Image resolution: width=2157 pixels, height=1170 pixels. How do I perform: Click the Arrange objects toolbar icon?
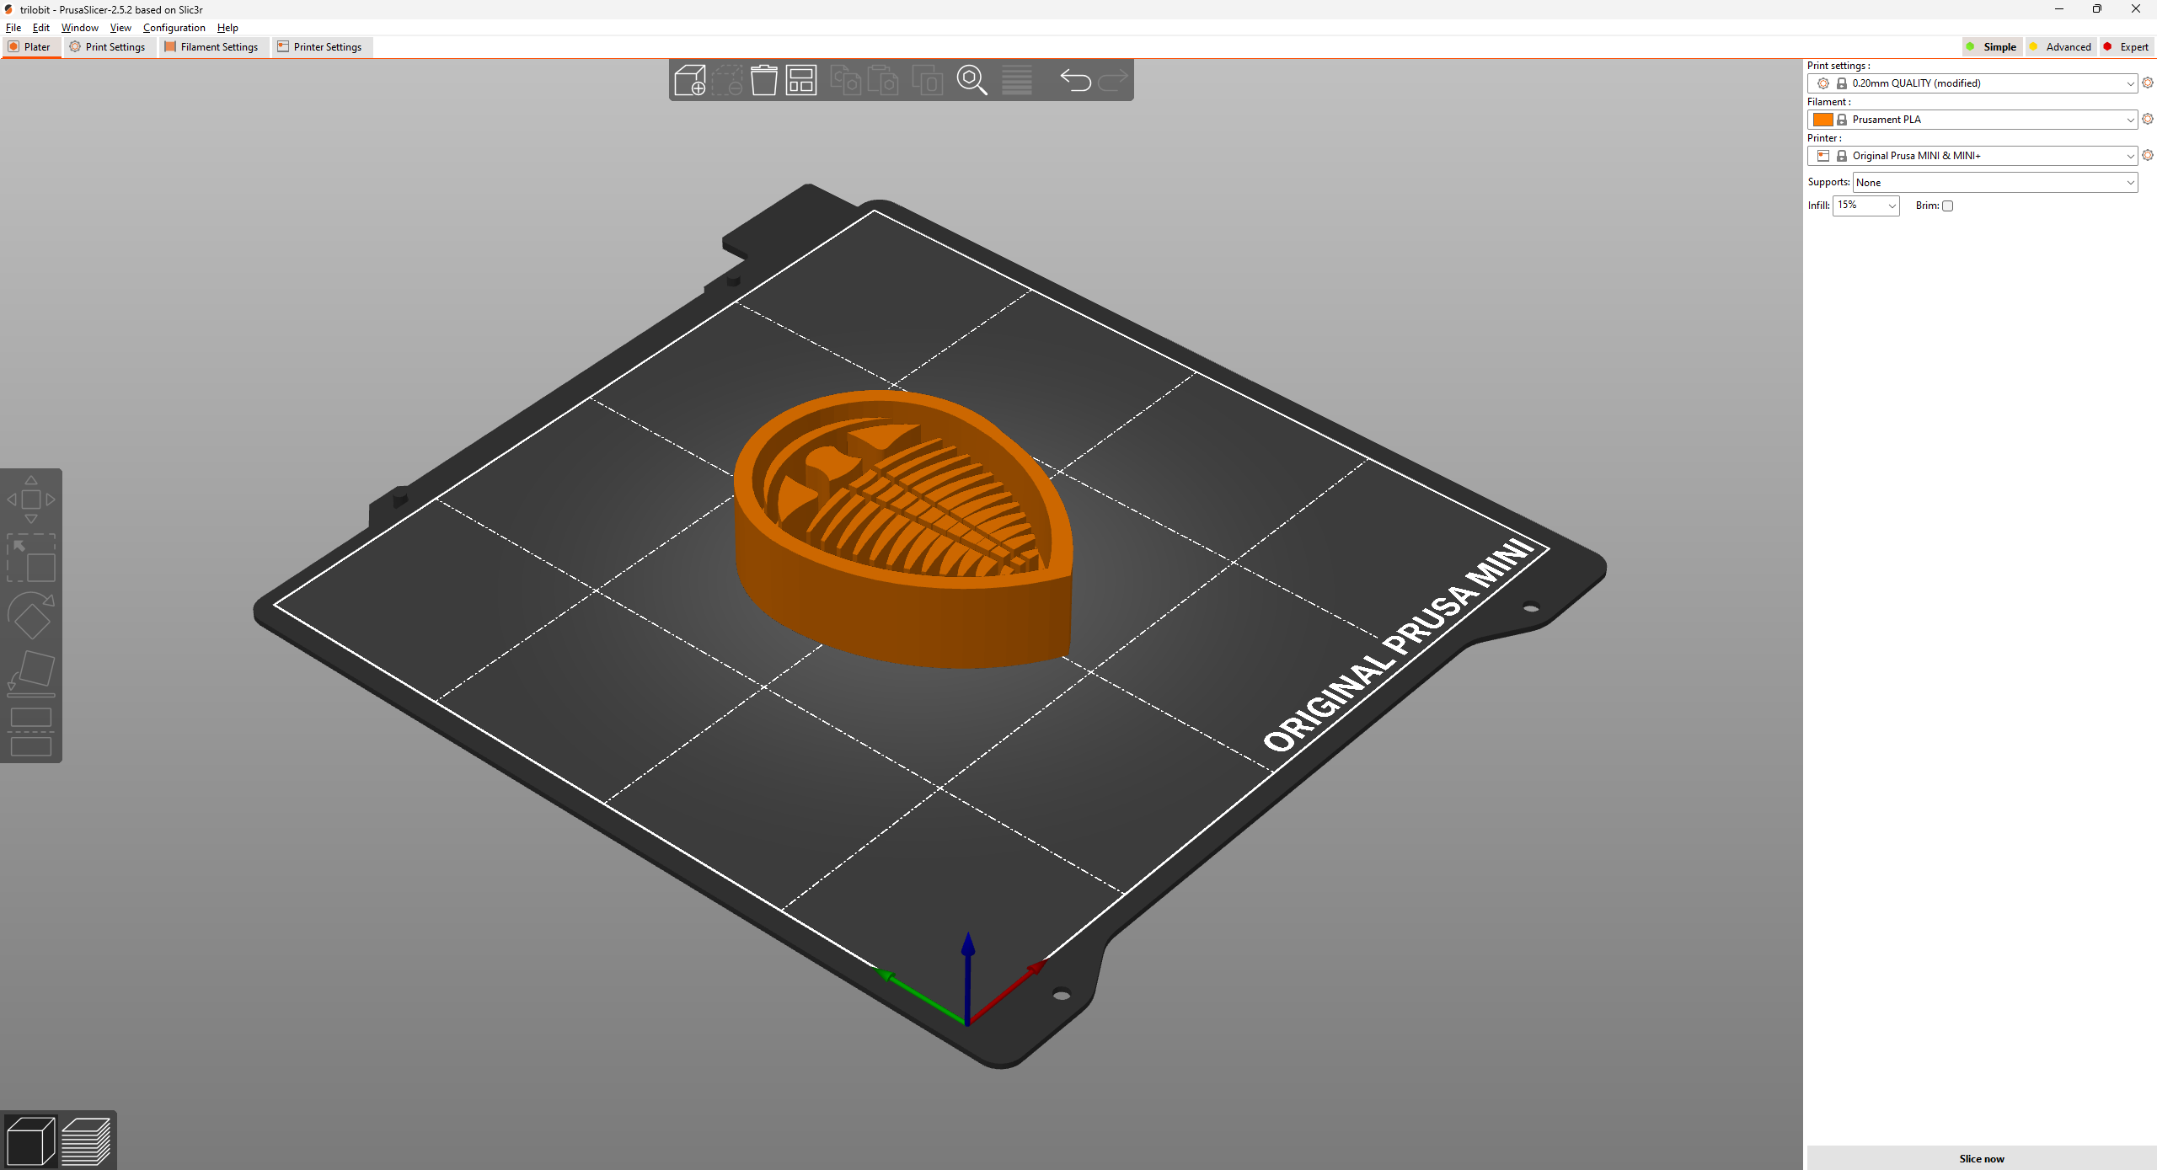(x=800, y=80)
